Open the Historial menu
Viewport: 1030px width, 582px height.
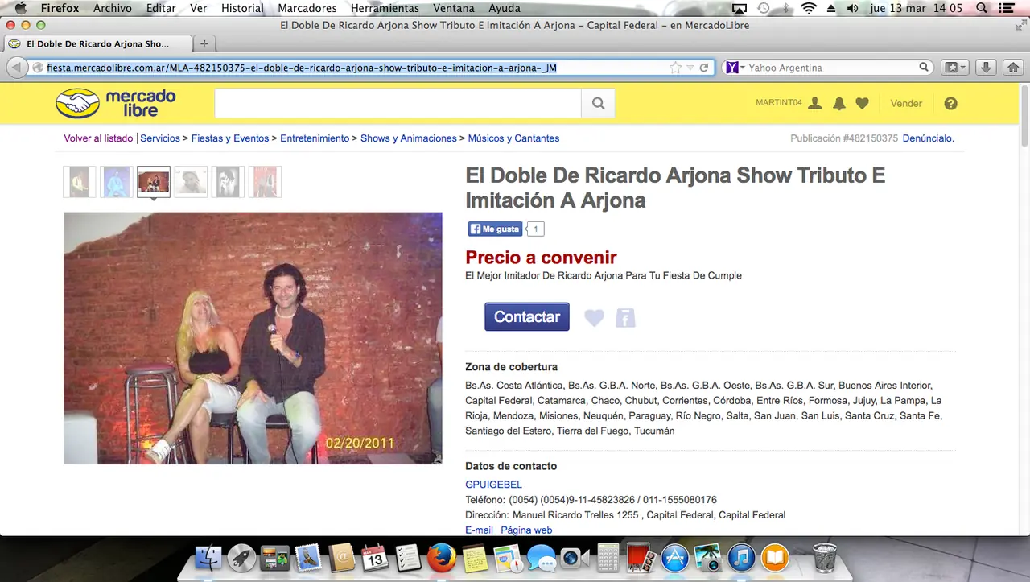(x=242, y=8)
